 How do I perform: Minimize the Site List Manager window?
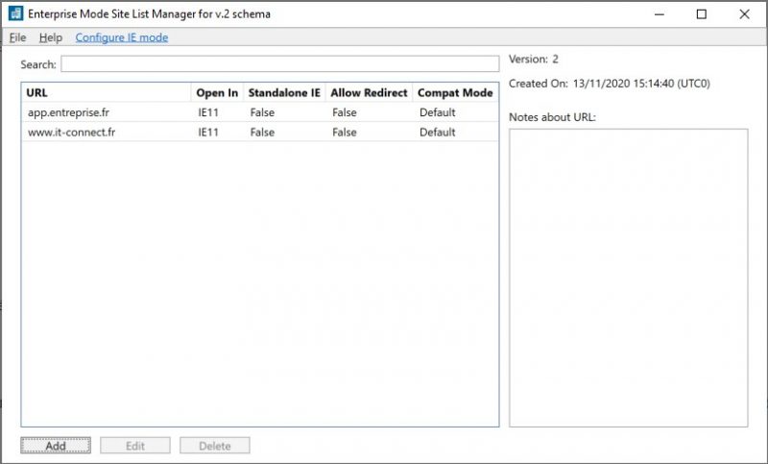pyautogui.click(x=660, y=14)
